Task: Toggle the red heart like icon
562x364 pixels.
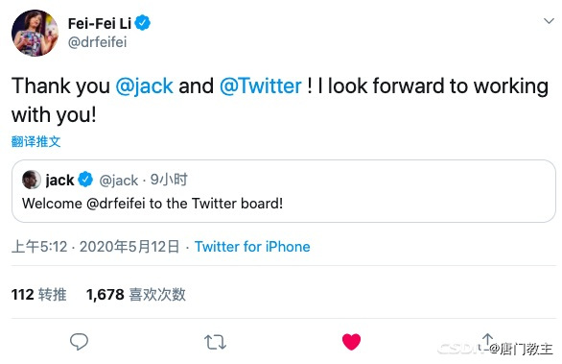Action: tap(351, 341)
